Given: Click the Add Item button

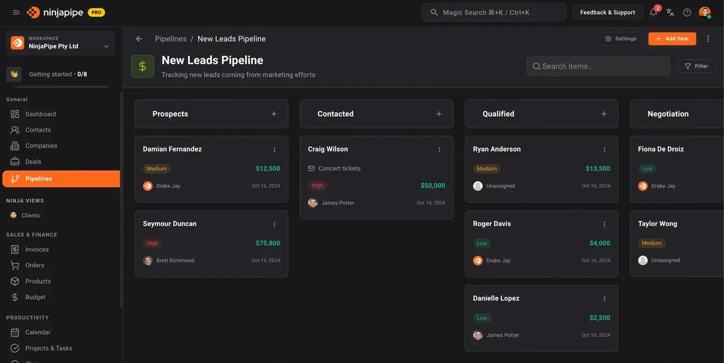Looking at the screenshot, I should (672, 37).
